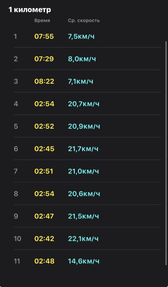
Task: Click the 7,1км/ч speed value
Action: coord(81,81)
